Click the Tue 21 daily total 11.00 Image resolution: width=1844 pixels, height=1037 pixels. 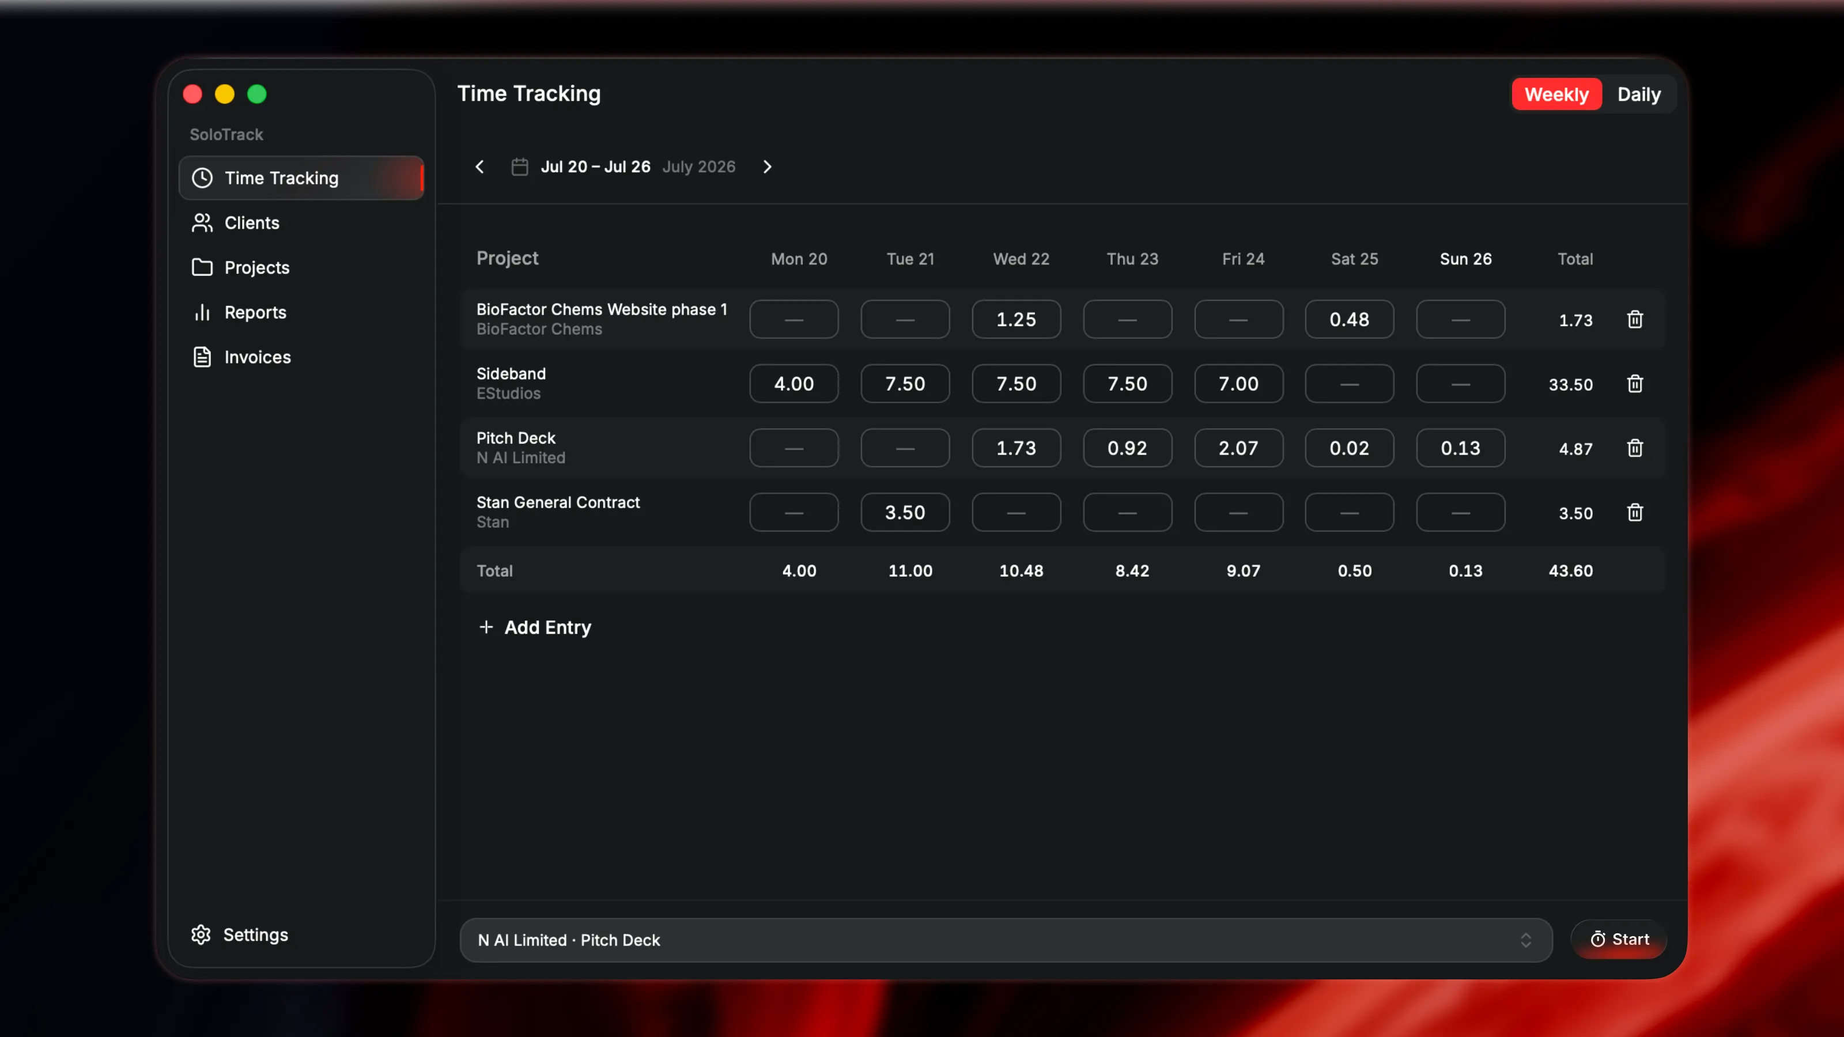[x=910, y=571]
